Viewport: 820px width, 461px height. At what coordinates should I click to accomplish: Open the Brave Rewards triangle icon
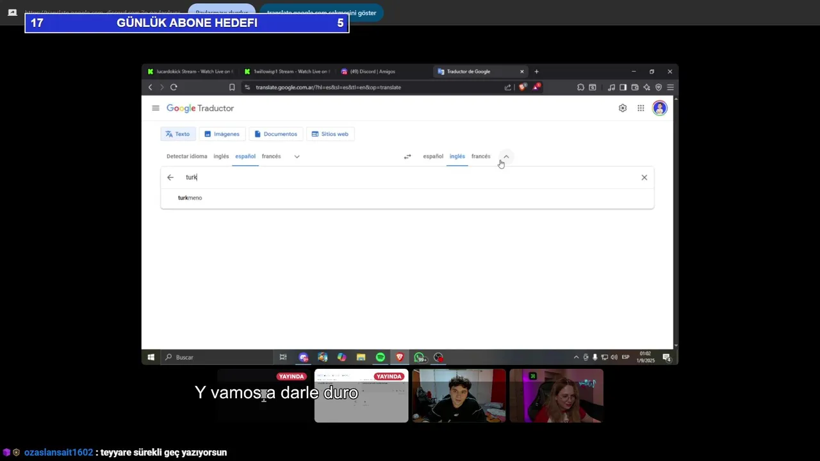tap(536, 87)
